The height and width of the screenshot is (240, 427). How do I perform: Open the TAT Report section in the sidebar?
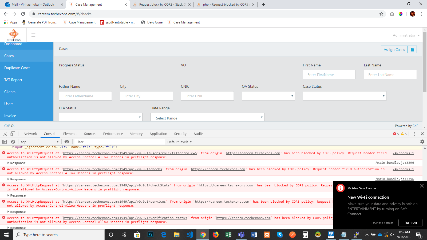(13, 79)
